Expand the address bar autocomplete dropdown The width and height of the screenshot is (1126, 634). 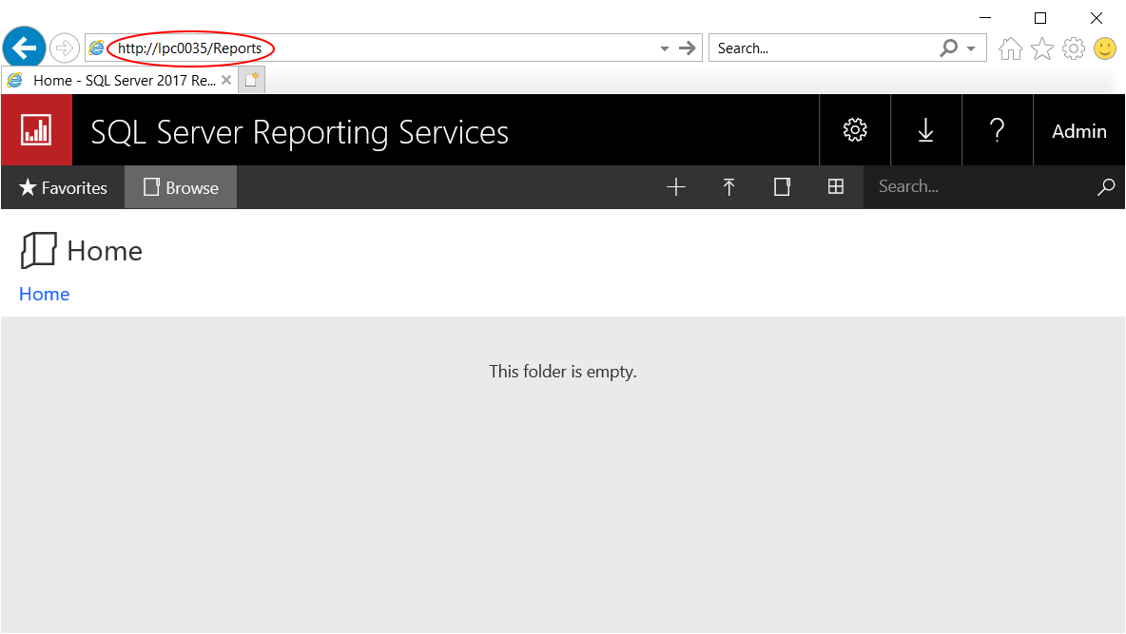pyautogui.click(x=664, y=48)
